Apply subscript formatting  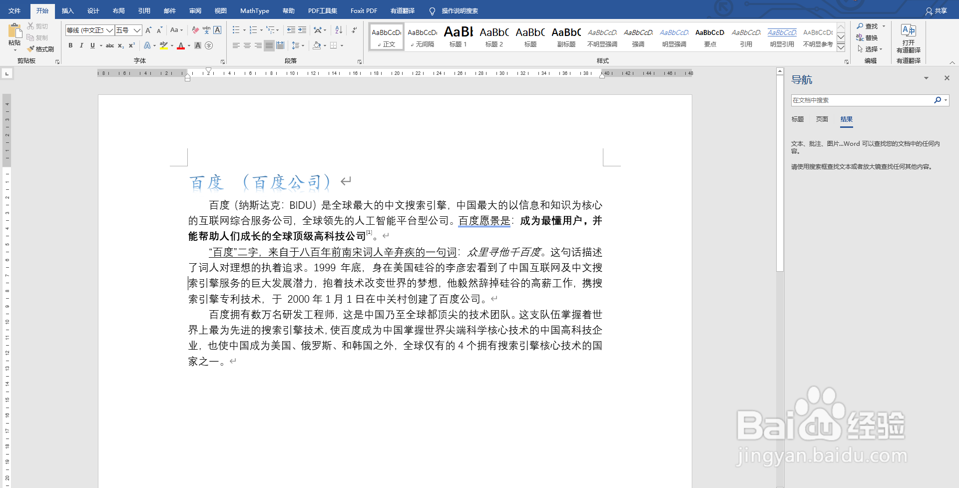121,45
